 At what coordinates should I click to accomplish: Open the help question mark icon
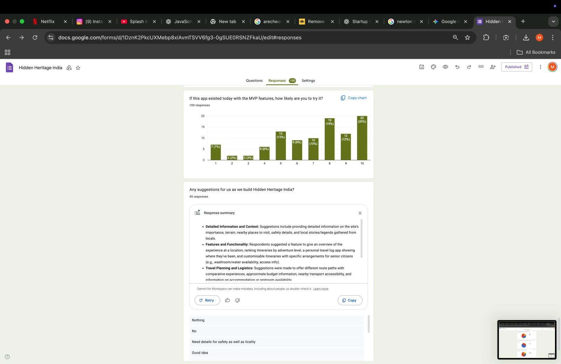pyautogui.click(x=7, y=357)
